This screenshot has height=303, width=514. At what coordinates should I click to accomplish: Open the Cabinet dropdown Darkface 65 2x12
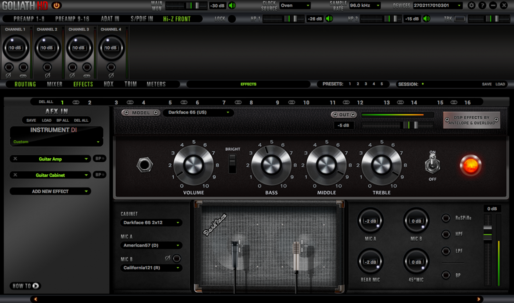point(151,222)
